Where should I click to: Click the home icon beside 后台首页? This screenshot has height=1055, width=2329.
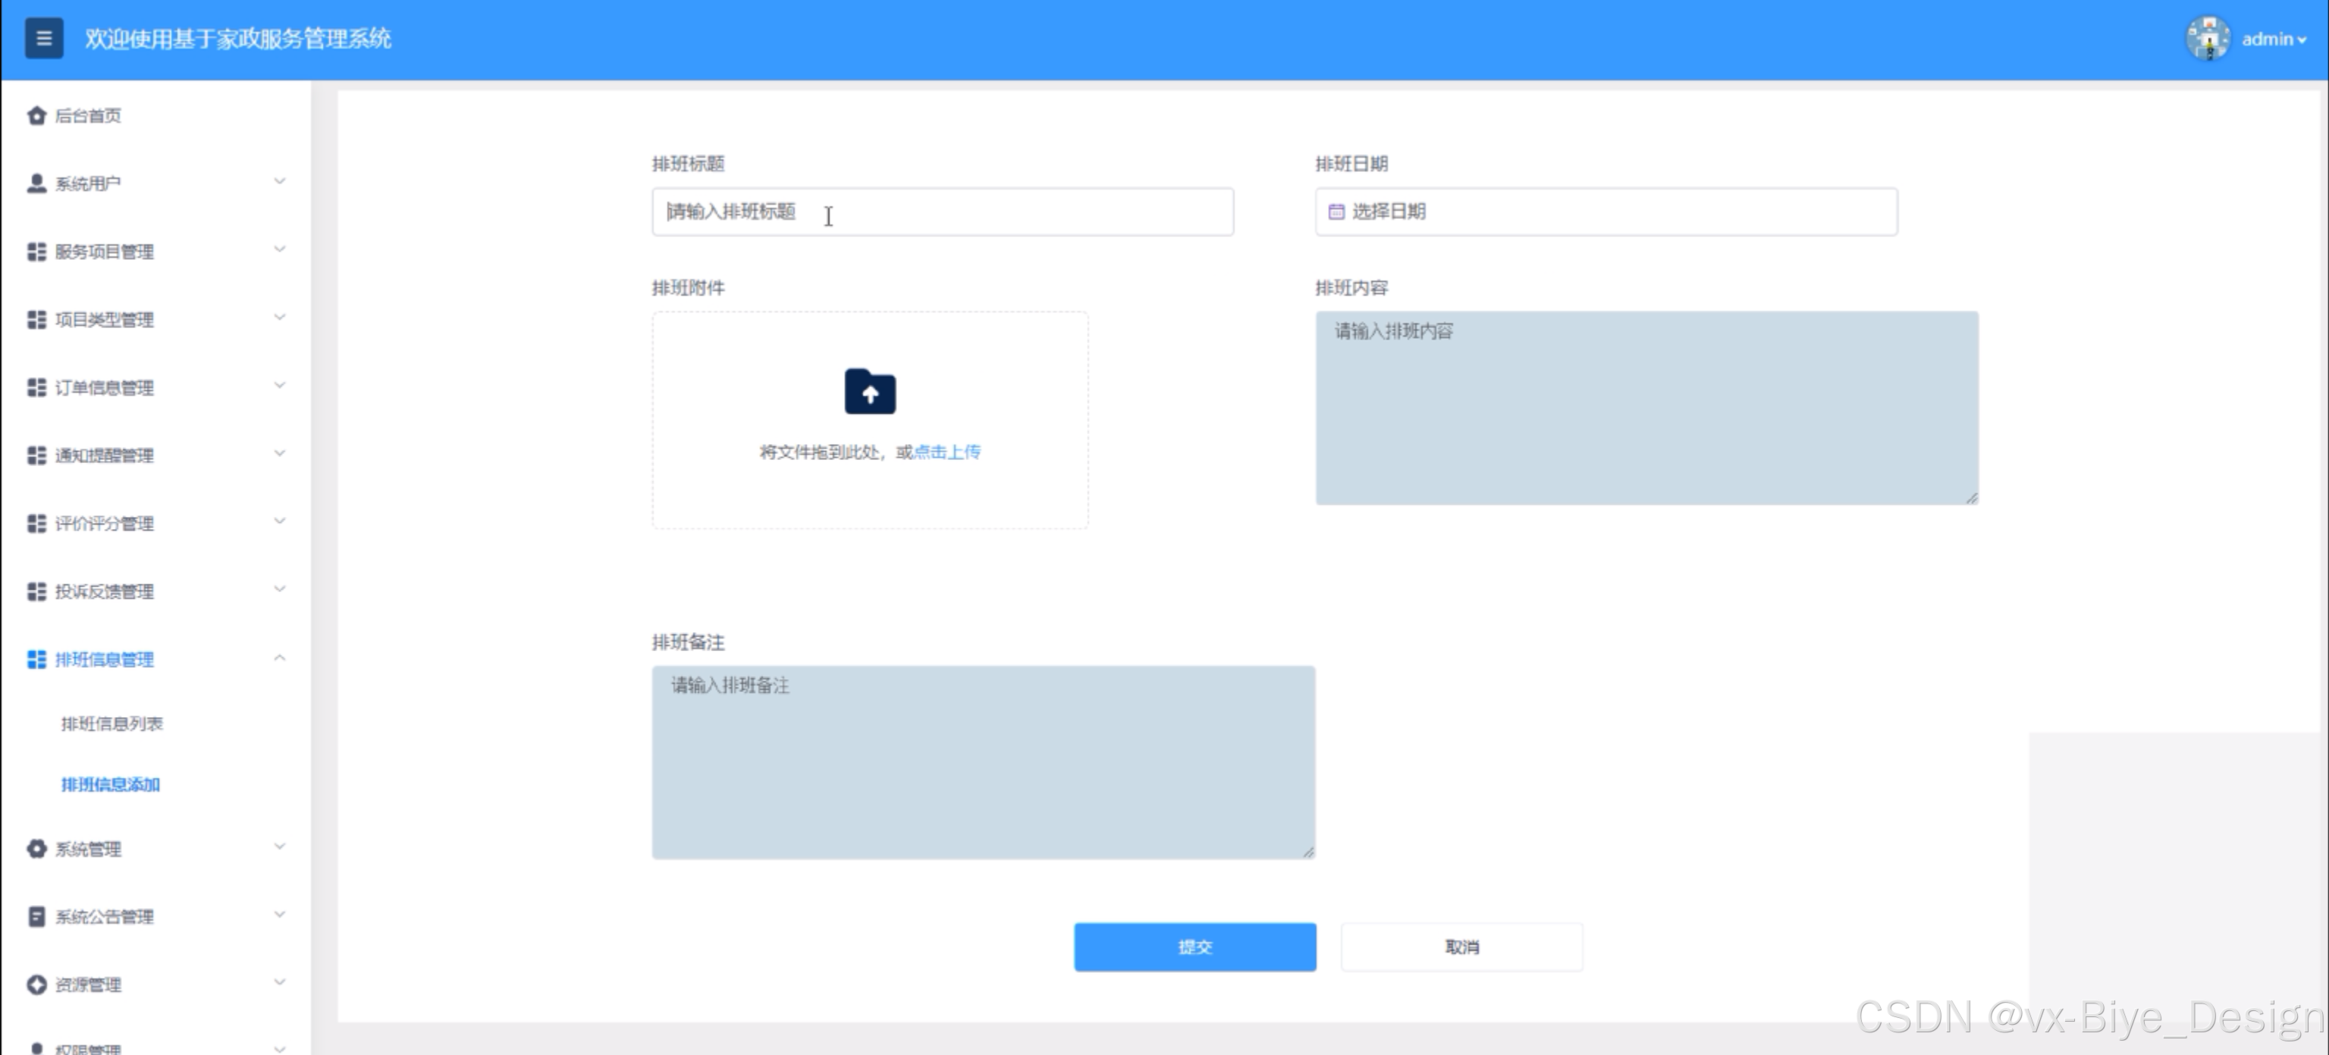pyautogui.click(x=36, y=116)
